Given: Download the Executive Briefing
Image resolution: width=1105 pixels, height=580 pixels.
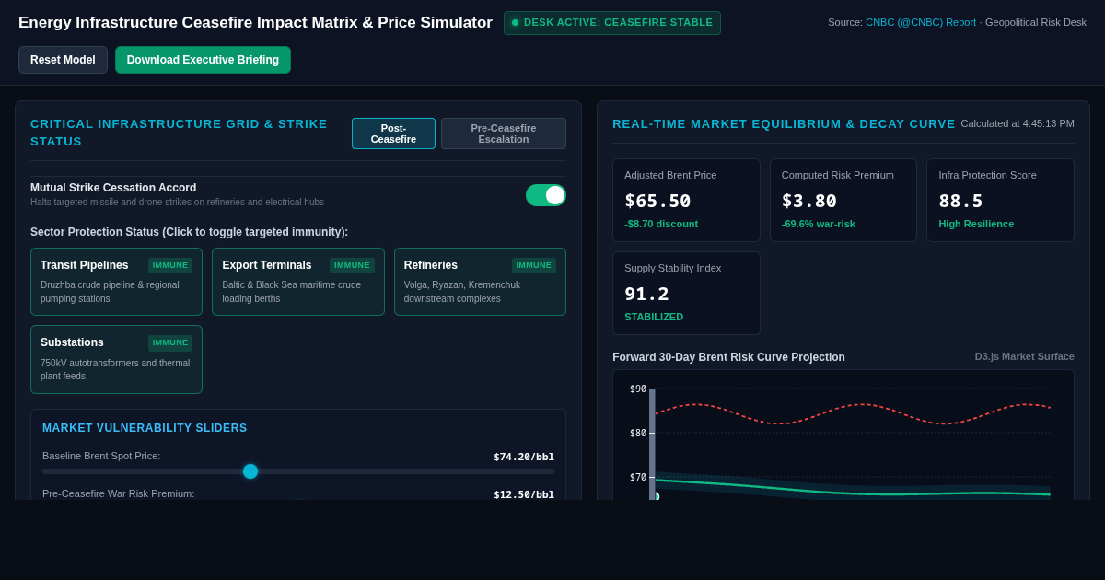Looking at the screenshot, I should coord(203,60).
